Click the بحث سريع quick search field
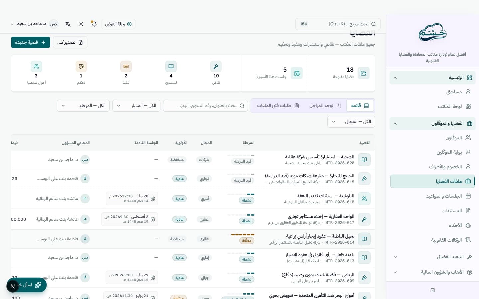Viewport: 479px width, 299px height. point(338,24)
